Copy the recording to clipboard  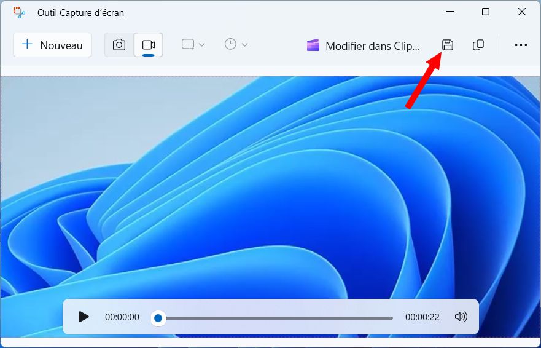click(478, 45)
